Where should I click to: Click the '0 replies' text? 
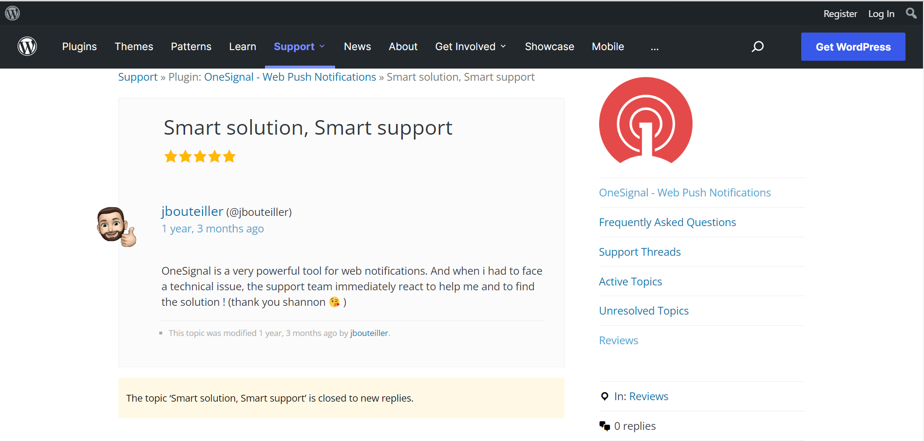pyautogui.click(x=635, y=426)
